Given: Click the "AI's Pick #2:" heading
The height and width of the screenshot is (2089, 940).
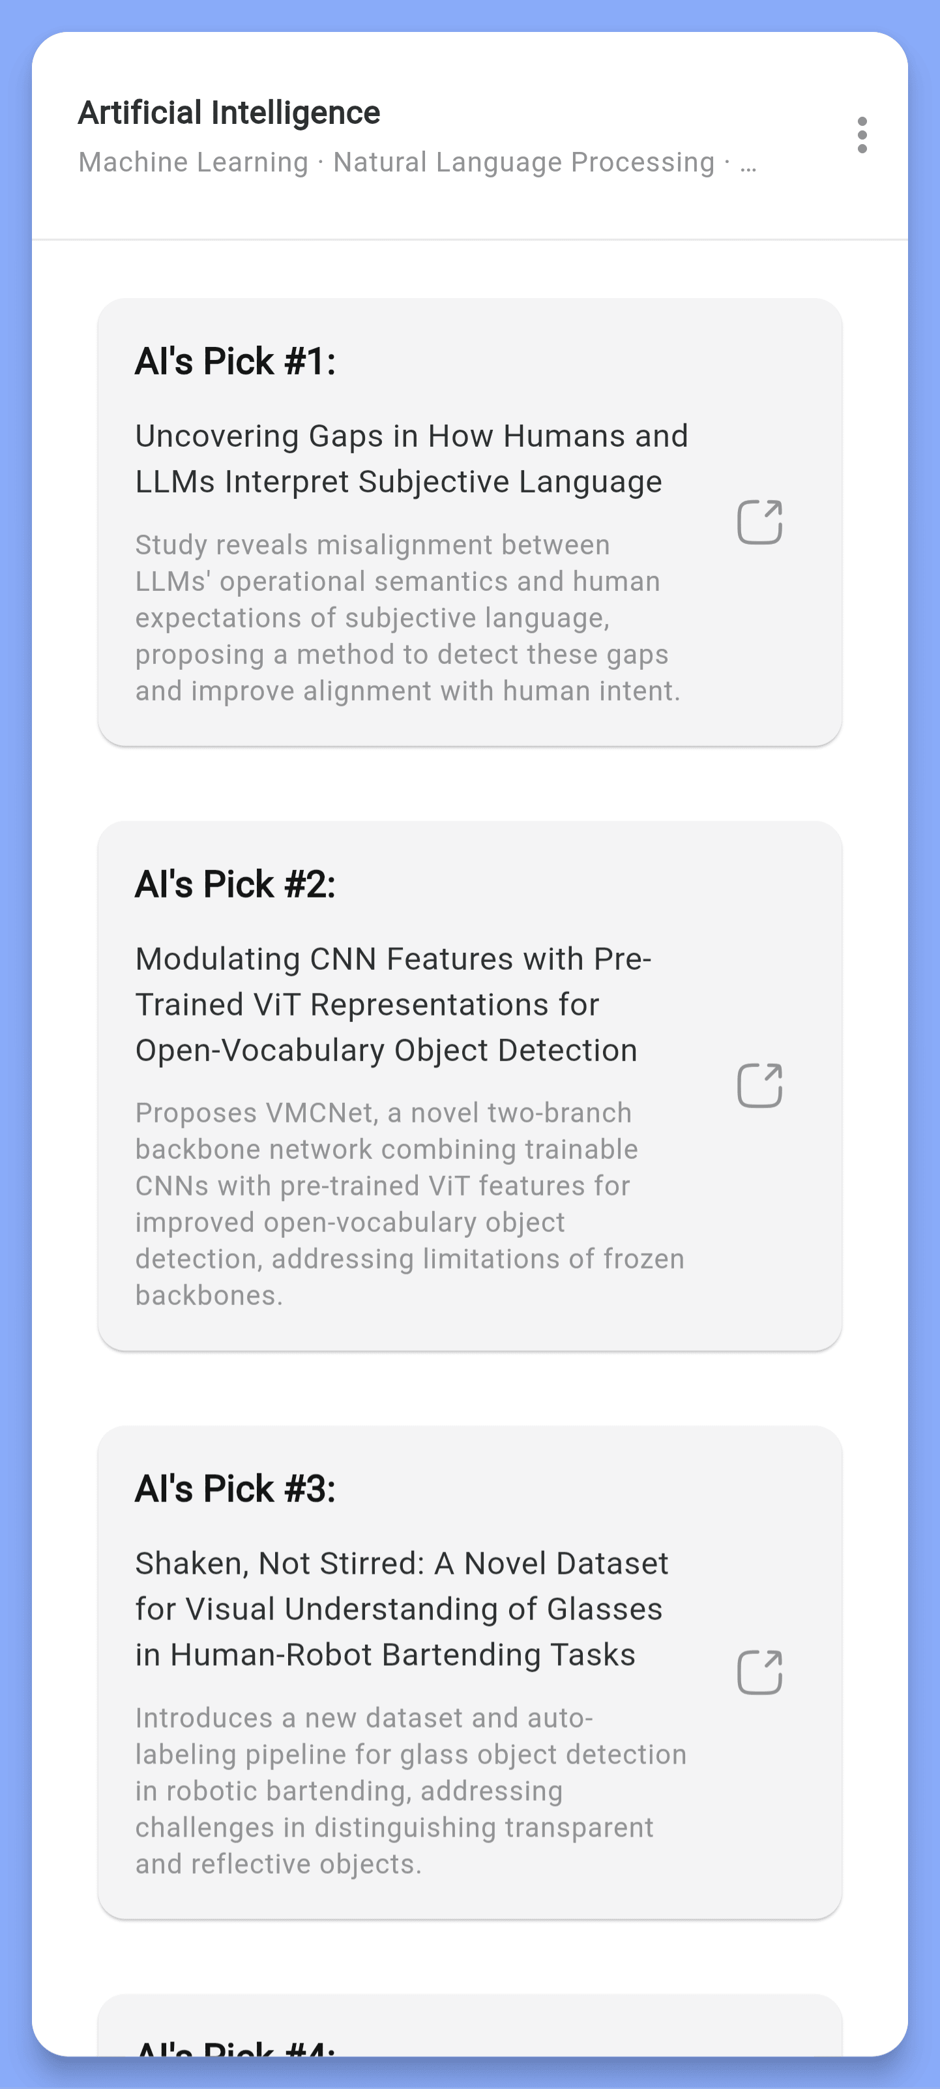Looking at the screenshot, I should 235,884.
